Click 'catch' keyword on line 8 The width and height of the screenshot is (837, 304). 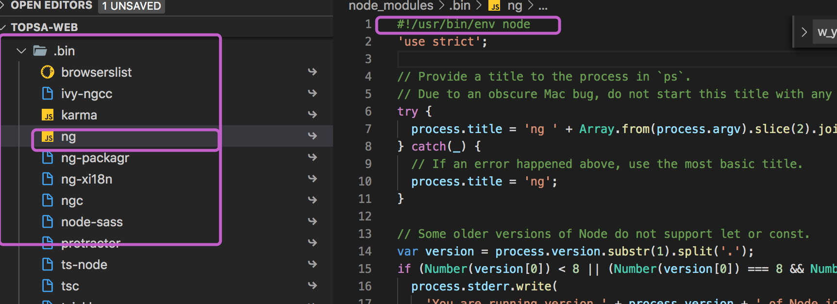coord(429,147)
